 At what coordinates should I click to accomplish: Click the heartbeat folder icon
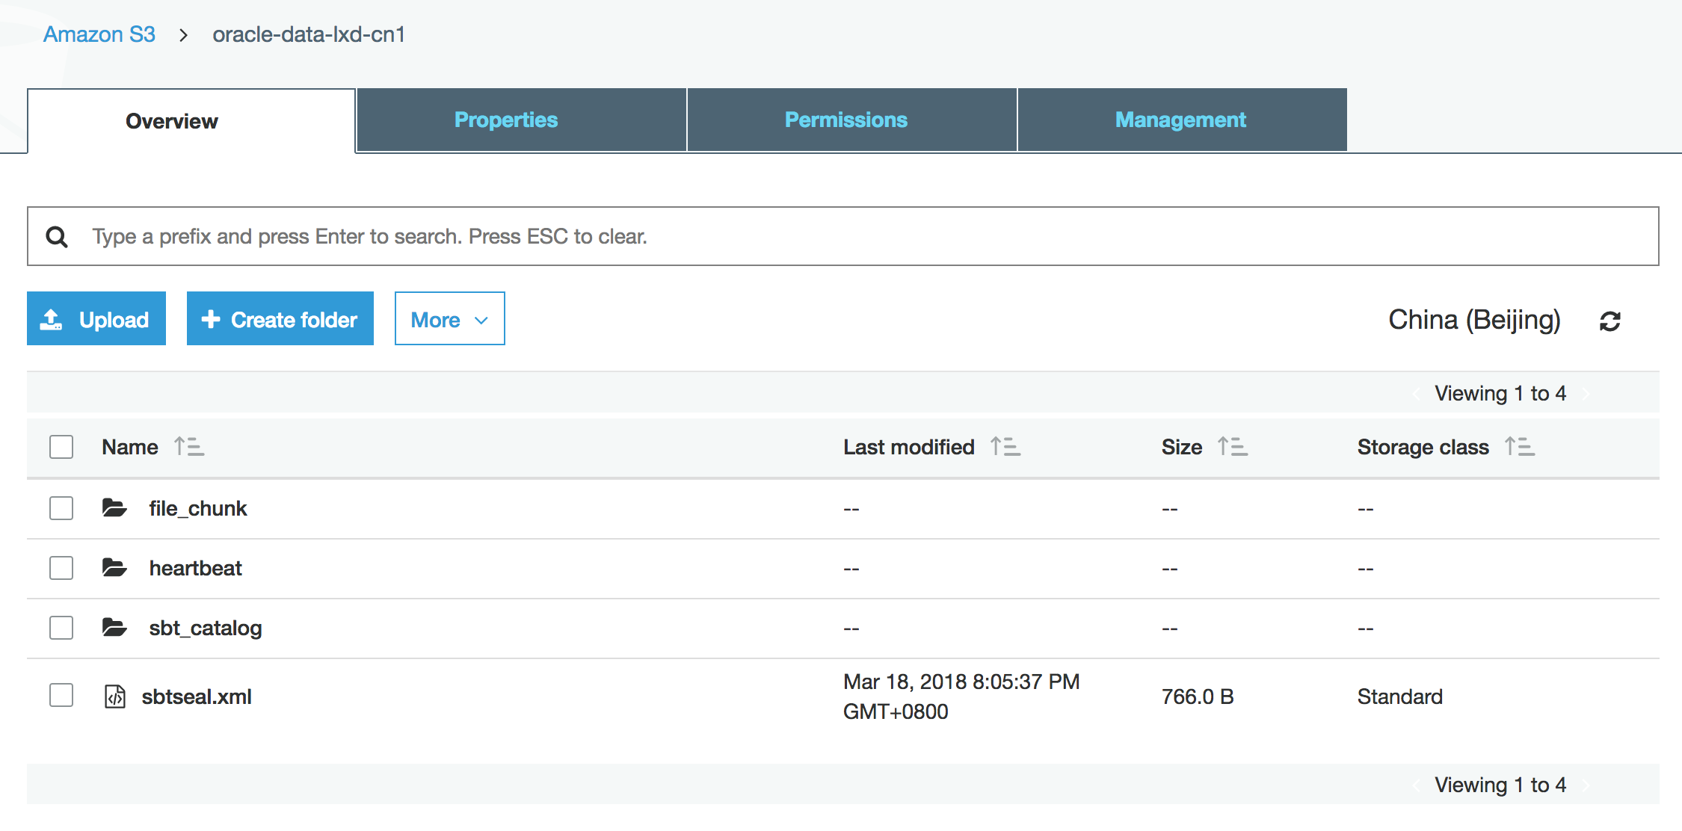click(114, 568)
